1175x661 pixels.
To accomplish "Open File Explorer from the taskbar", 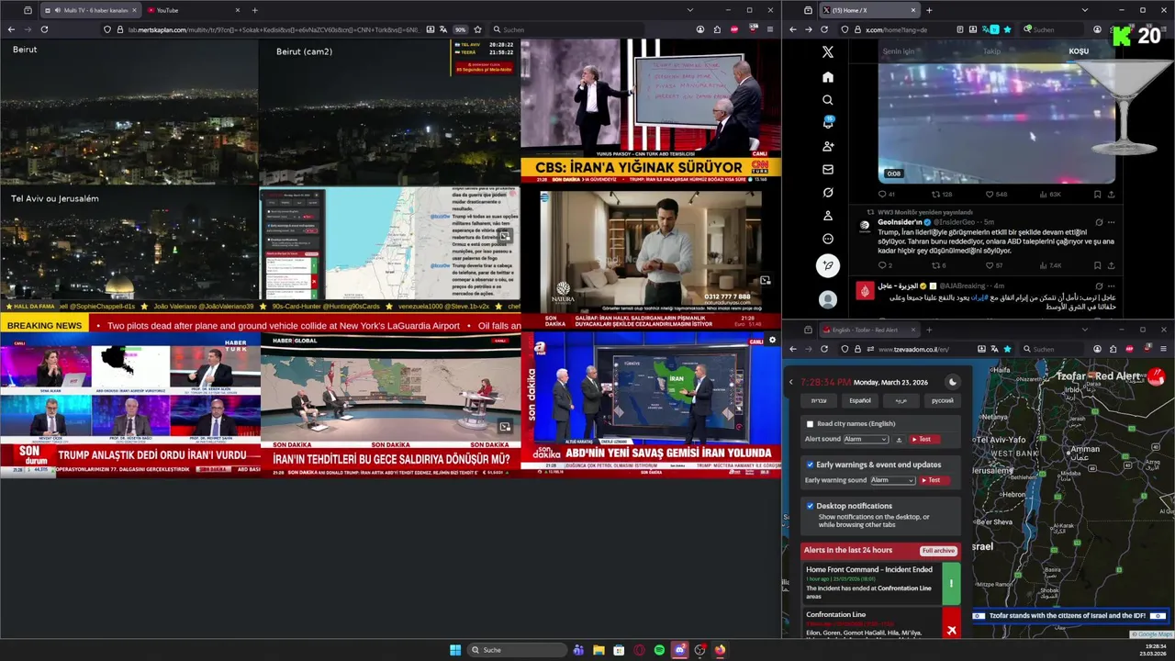I will [x=599, y=650].
